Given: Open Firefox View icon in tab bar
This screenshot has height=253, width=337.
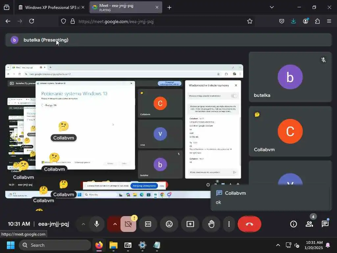Looking at the screenshot, I should click(7, 7).
